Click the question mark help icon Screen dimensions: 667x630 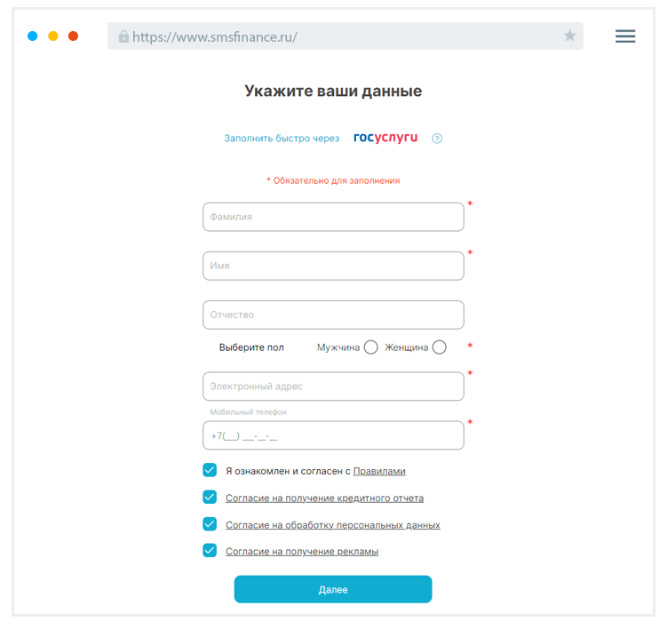pyautogui.click(x=437, y=139)
